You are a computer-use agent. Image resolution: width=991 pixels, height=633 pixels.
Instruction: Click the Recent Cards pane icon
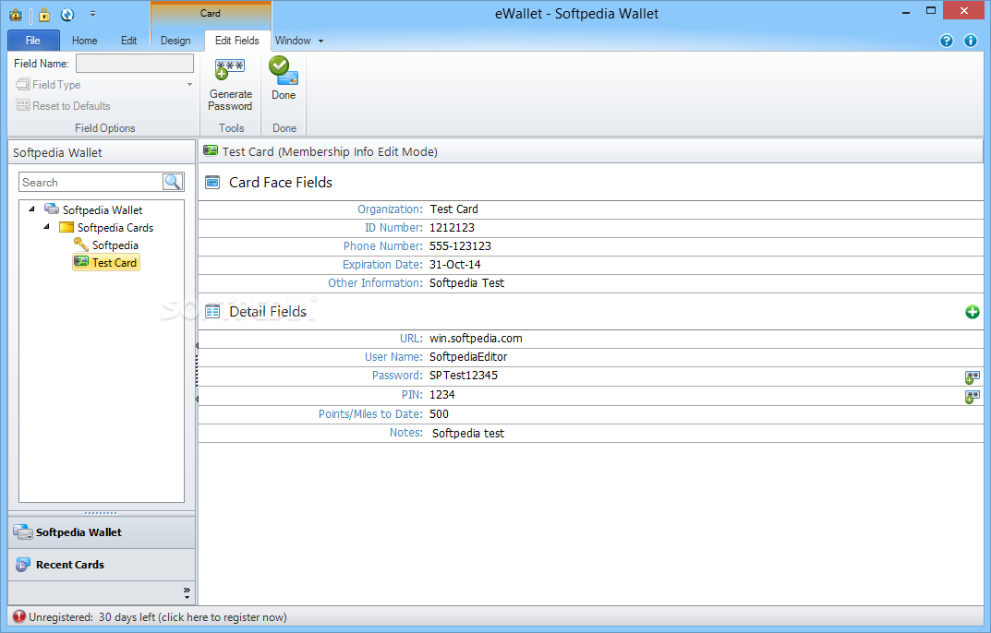[x=23, y=565]
